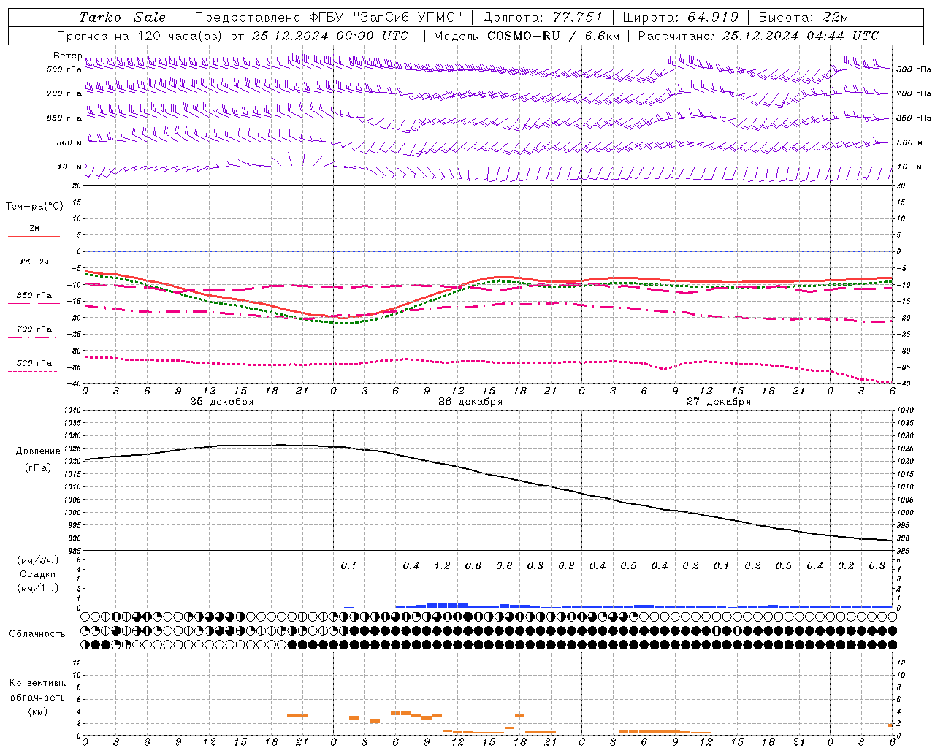
Task: Click '850 гПа' temperature legend entry
Action: pos(34,295)
